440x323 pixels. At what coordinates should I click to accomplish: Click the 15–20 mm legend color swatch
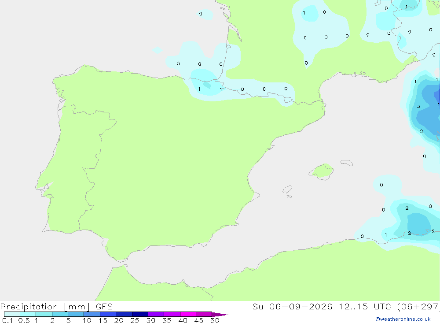[108, 314]
